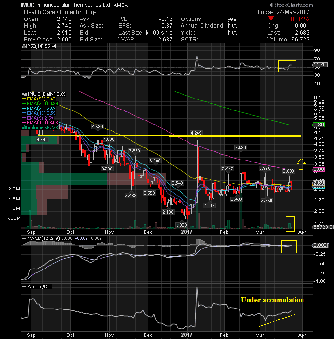Click the RSI(14) 55.44 indicator label
Screen dimensions: 334x339
pos(40,46)
